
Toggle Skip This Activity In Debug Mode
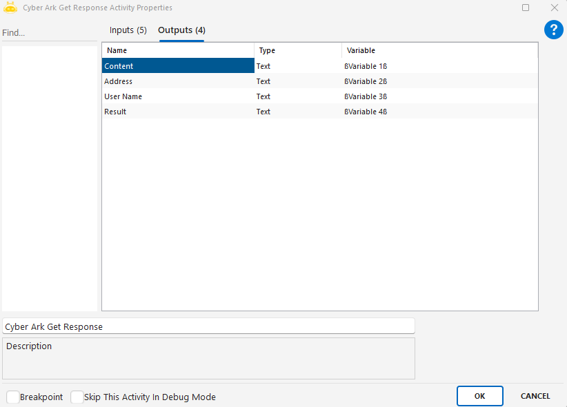pos(77,397)
